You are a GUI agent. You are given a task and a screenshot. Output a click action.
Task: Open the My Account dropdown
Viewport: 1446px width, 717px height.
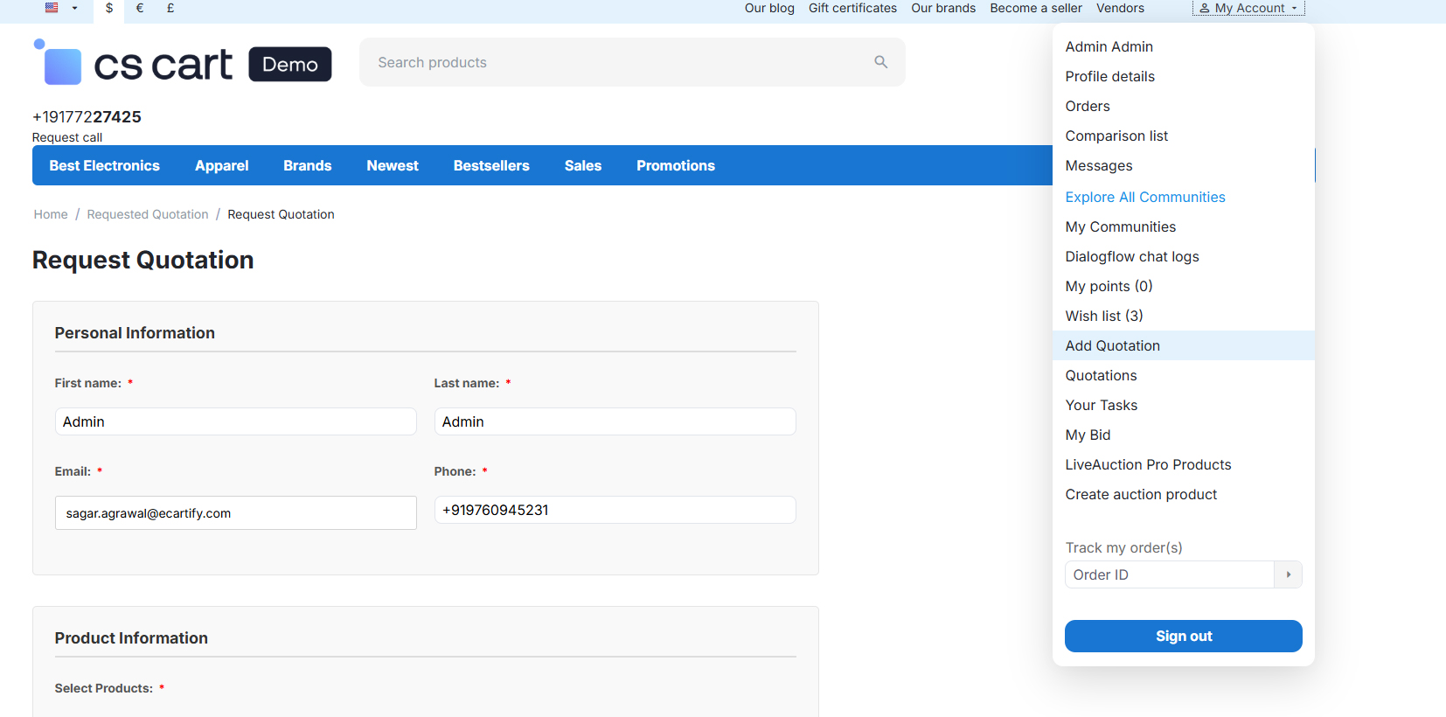point(1248,8)
